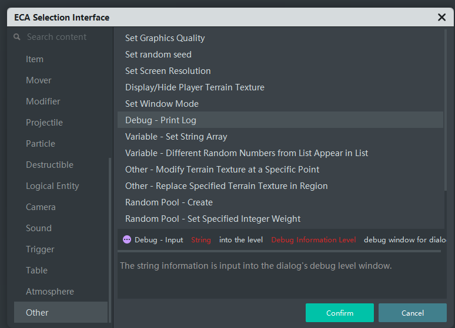Close the ECA Selection Interface dialog
Image resolution: width=455 pixels, height=328 pixels.
point(441,18)
